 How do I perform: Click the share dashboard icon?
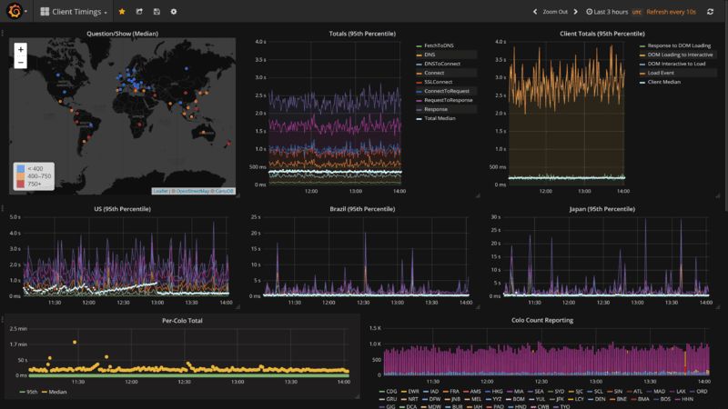coord(139,12)
